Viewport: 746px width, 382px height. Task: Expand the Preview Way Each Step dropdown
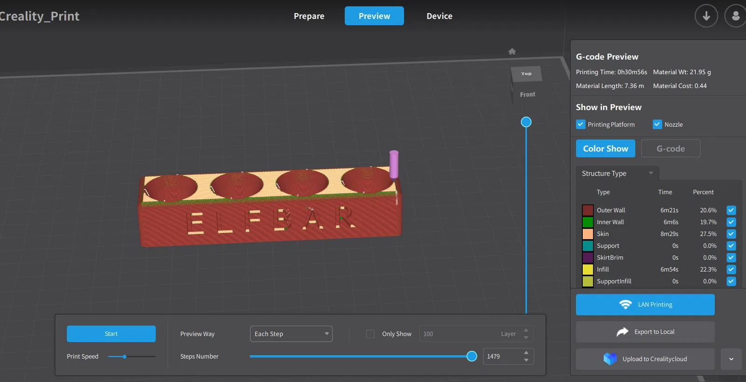pyautogui.click(x=291, y=334)
